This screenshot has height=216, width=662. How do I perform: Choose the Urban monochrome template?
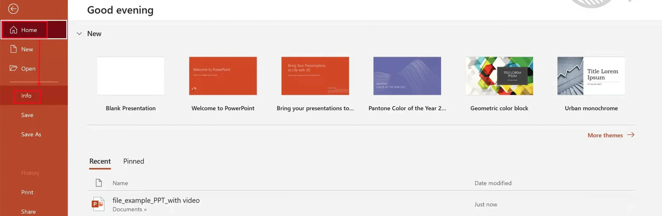pyautogui.click(x=591, y=76)
